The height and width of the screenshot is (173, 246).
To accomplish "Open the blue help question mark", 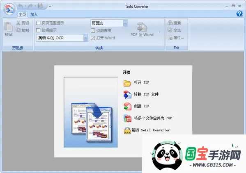I will (239, 14).
